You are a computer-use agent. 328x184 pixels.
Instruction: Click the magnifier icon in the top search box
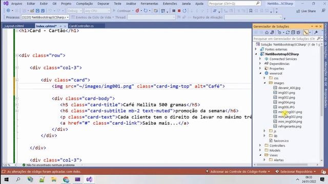pos(258,4)
